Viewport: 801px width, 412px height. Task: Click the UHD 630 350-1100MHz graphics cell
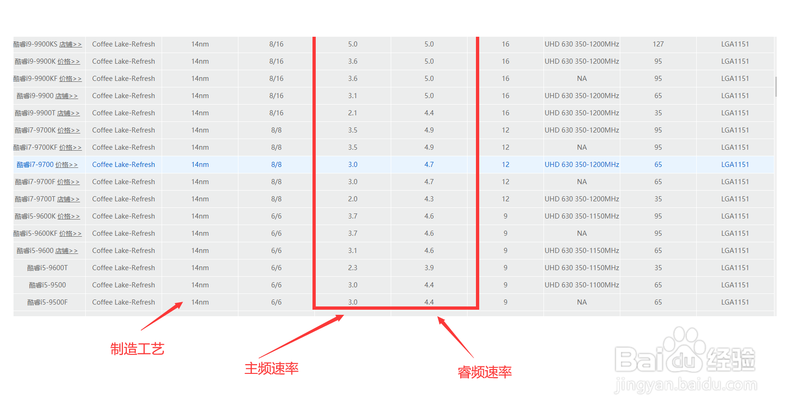coord(582,285)
